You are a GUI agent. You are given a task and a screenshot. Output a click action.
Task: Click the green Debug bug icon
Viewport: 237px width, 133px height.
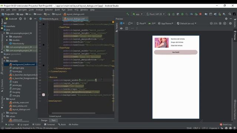coord(182,14)
